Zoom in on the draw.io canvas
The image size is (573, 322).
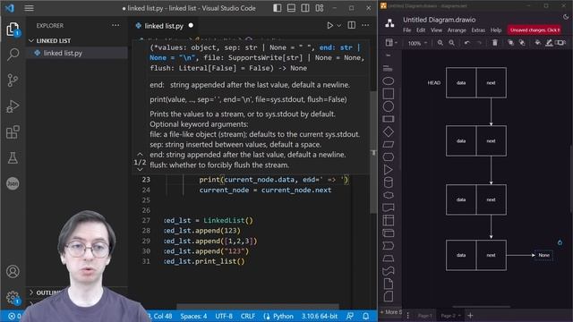440,43
